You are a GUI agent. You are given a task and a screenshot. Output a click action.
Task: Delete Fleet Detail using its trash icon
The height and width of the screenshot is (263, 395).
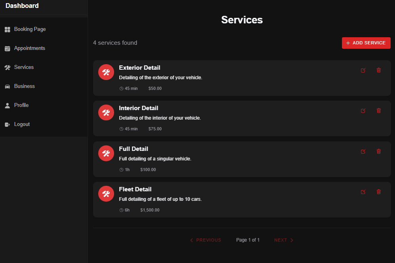coord(378,192)
